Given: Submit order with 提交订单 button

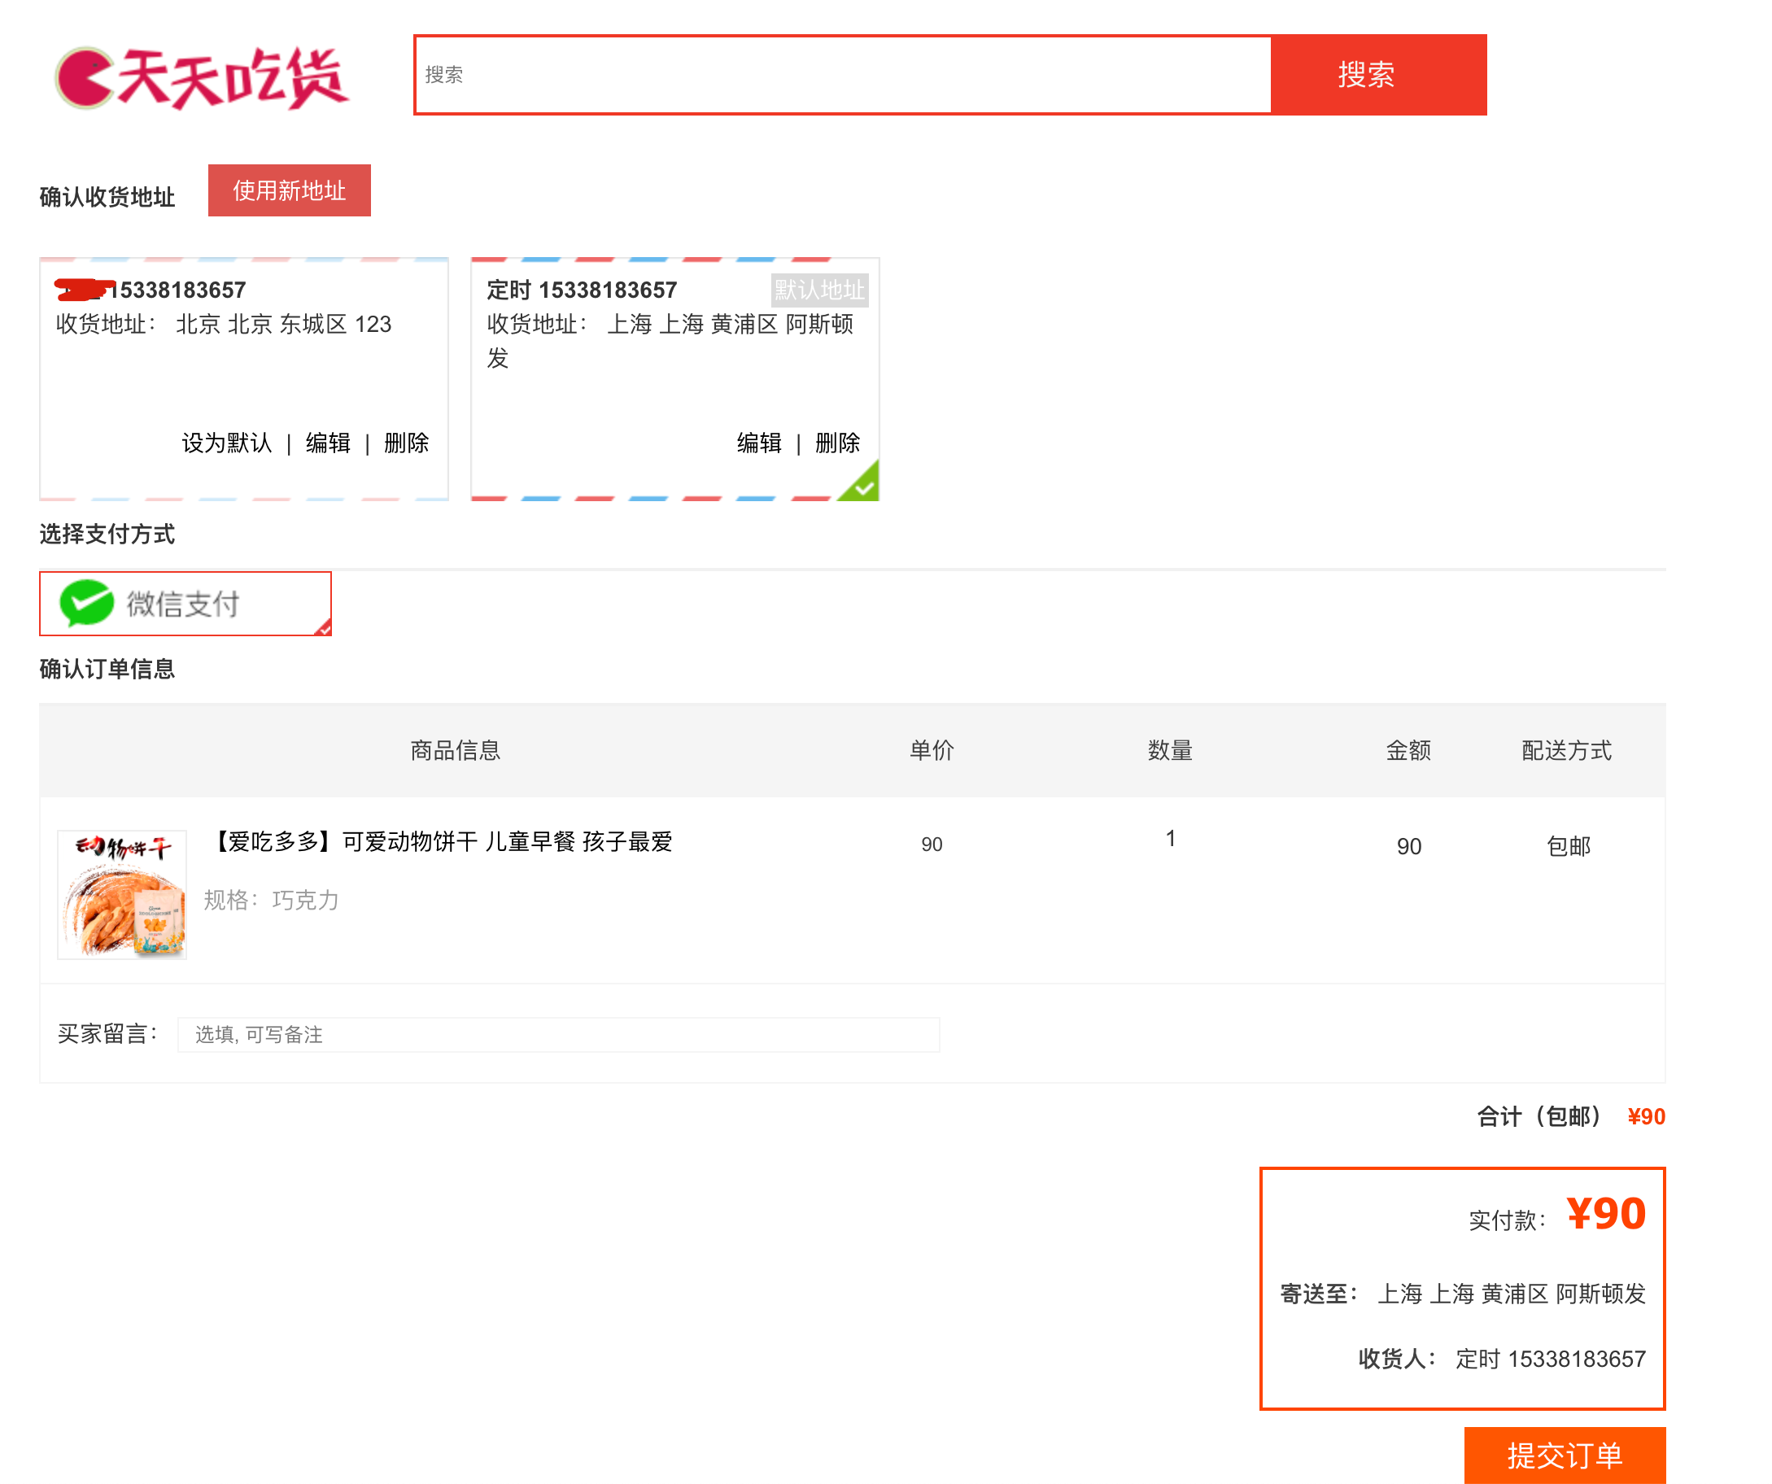Looking at the screenshot, I should click(x=1564, y=1455).
